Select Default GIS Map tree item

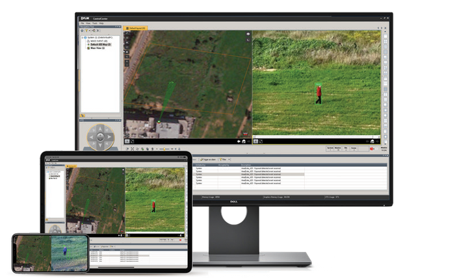click(99, 44)
